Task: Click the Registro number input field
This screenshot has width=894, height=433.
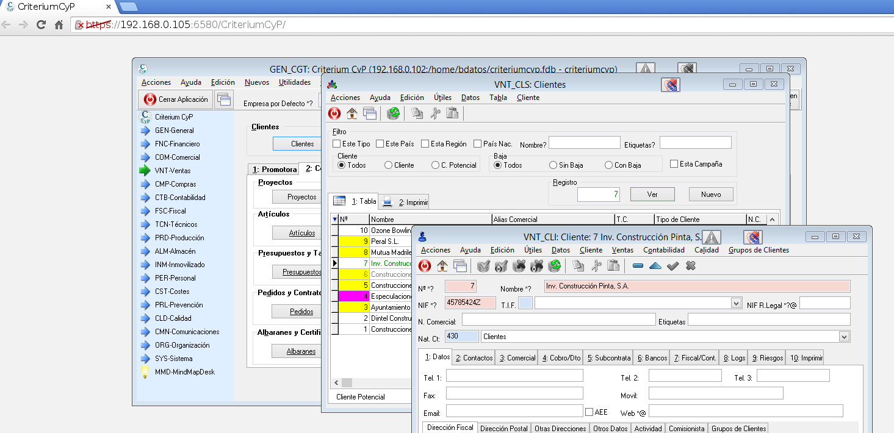Action: pyautogui.click(x=599, y=195)
